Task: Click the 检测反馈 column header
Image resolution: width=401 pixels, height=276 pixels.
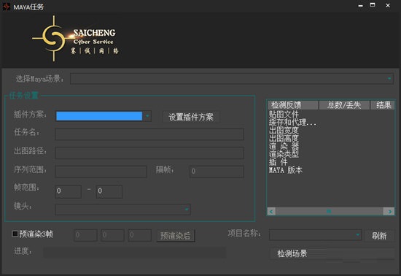Action: coord(293,105)
